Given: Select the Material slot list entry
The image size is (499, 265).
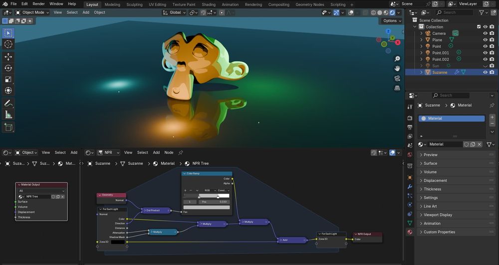Looking at the screenshot, I should [452, 118].
